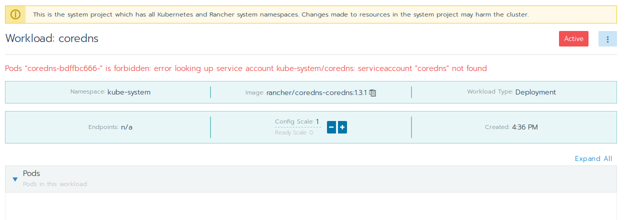
Task: Increase config scale with plus button
Action: pyautogui.click(x=342, y=127)
